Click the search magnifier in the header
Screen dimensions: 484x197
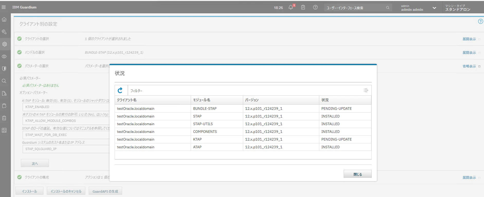(x=388, y=8)
